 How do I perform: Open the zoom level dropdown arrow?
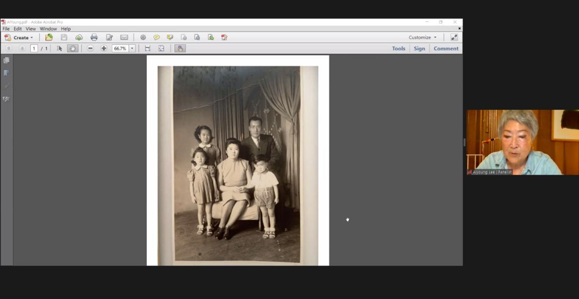[x=132, y=48]
